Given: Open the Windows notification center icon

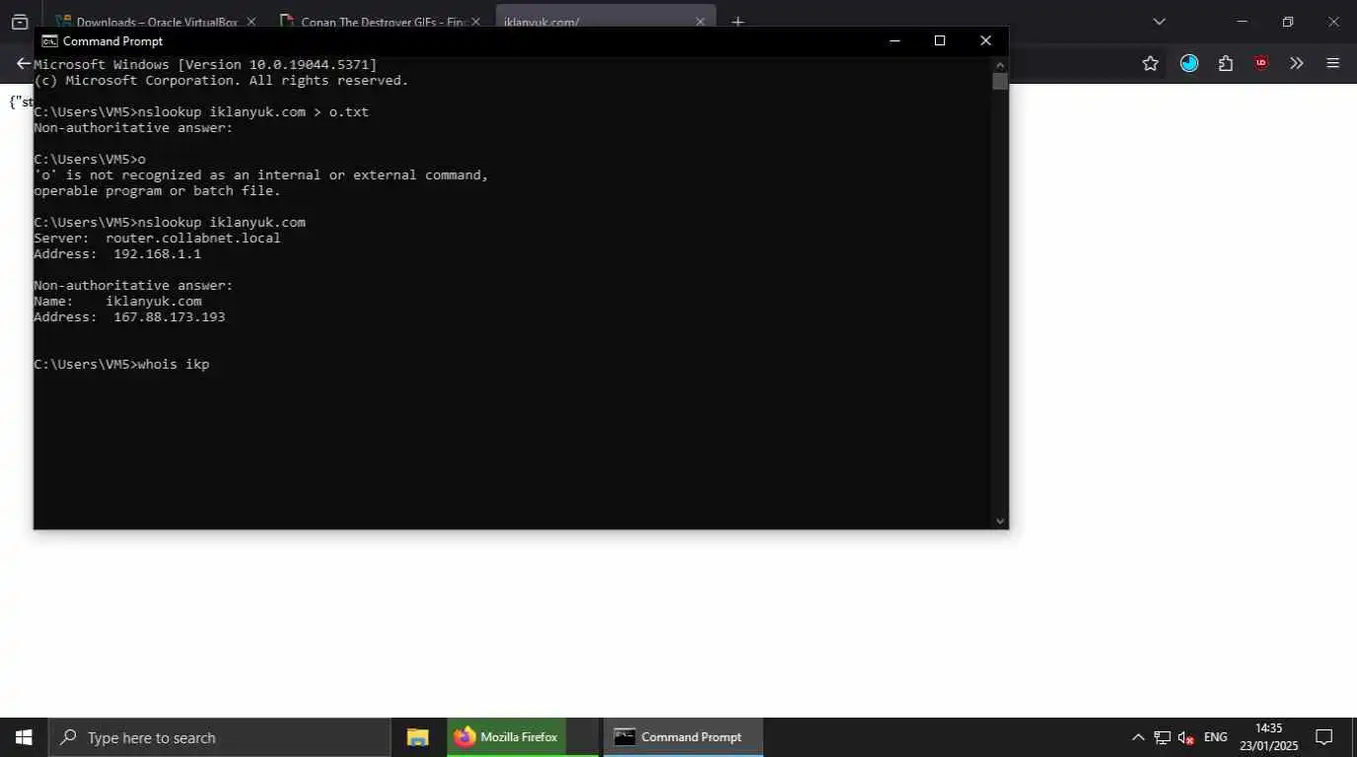Looking at the screenshot, I should pyautogui.click(x=1324, y=737).
